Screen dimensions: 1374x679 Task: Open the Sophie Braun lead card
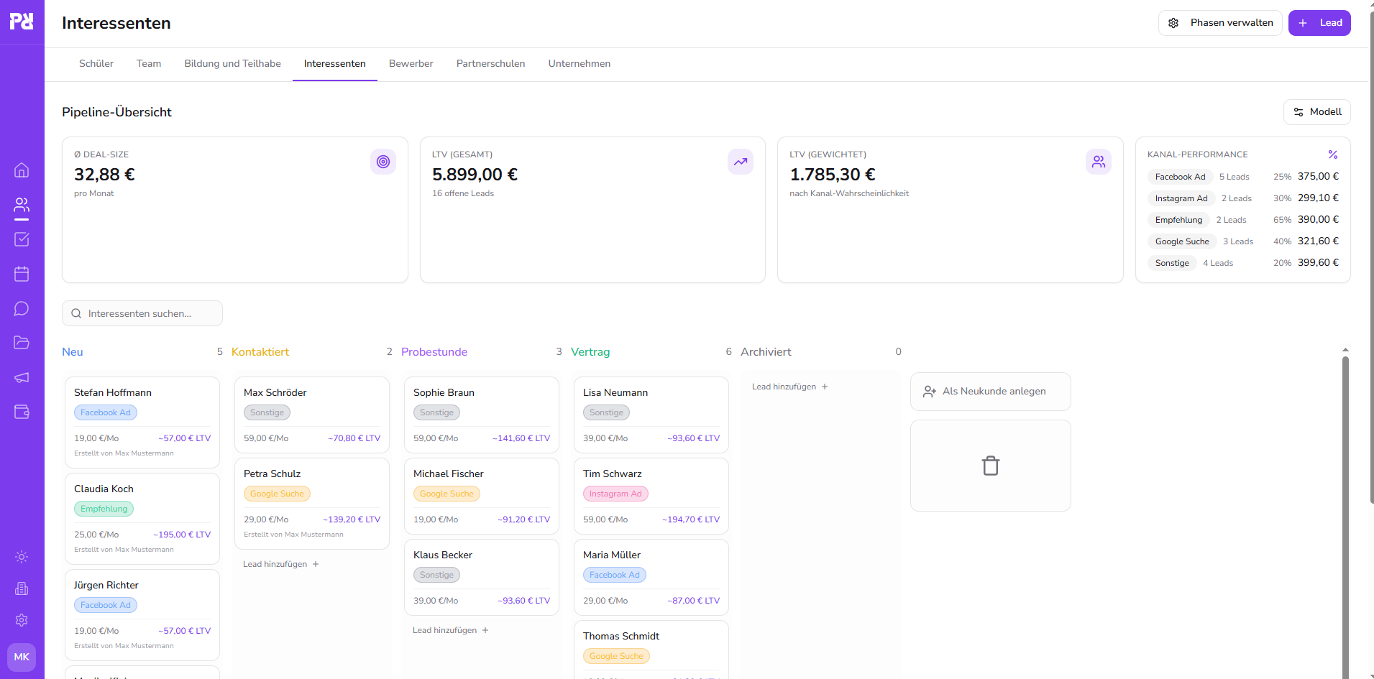pos(482,415)
